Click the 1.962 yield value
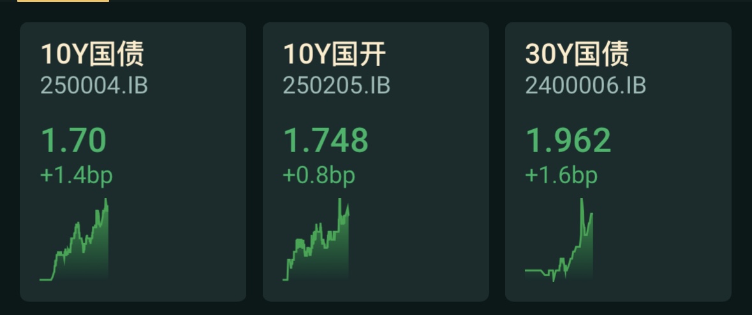Viewport: 752px width, 315px height. (x=569, y=140)
